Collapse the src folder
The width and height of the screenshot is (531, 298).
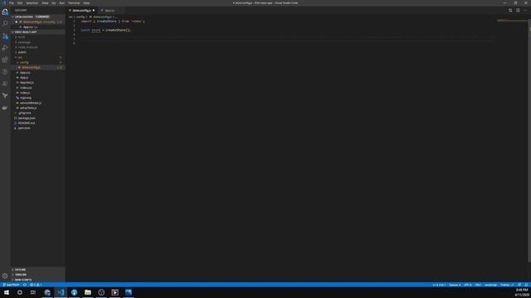[20, 57]
